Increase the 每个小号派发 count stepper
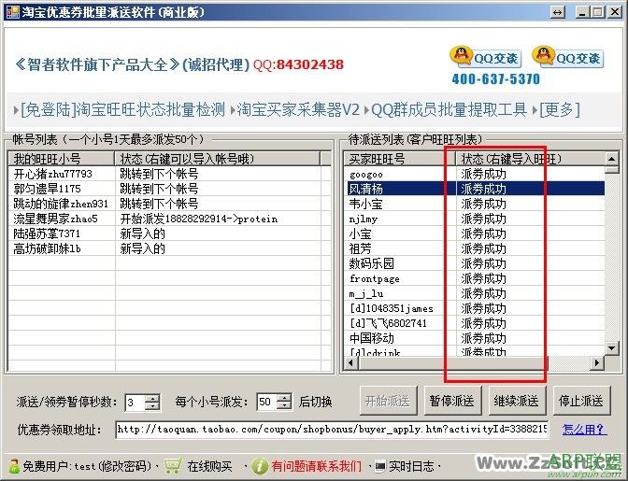Viewport: 628px width, 481px height. [284, 398]
